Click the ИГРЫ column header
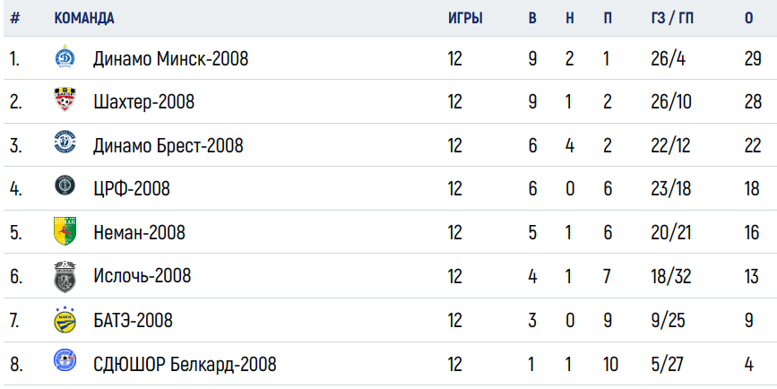Viewport: 777px width, 389px height. [x=465, y=18]
